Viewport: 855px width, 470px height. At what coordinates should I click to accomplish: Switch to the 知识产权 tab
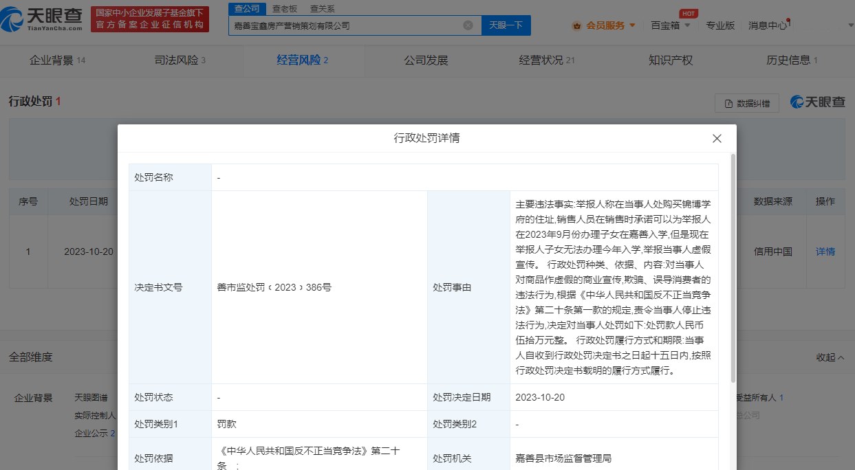coord(671,60)
